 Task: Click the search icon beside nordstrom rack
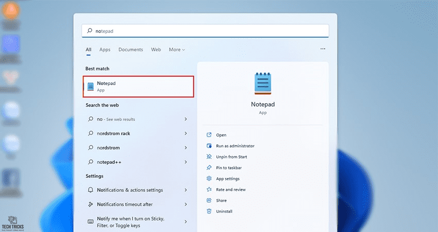91,133
